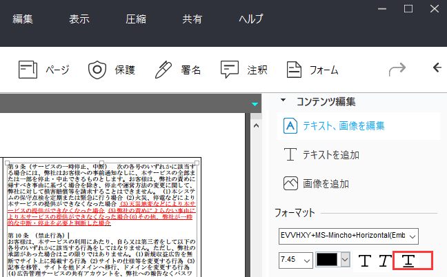Screen dimensions: 447x277
Task: Click the テキストを追加 option
Action: click(330, 154)
